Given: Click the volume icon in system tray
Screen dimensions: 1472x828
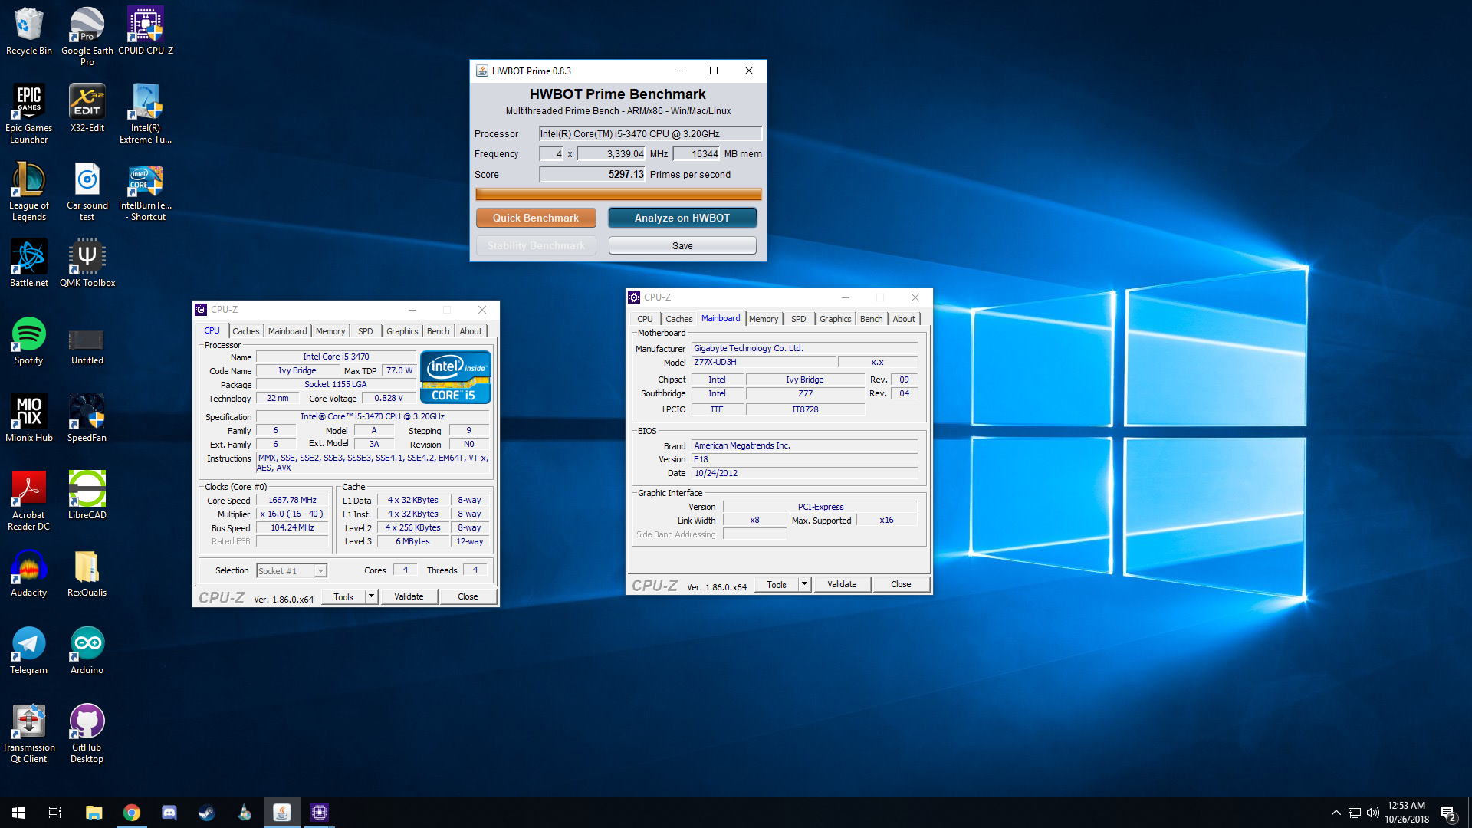Looking at the screenshot, I should point(1372,813).
